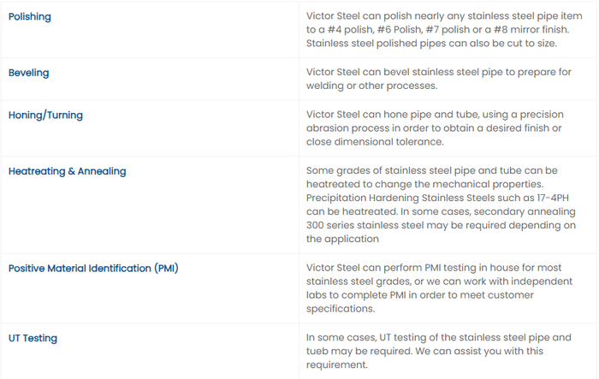Click the Heatreating & Annealing description paragraph
599x379 pixels.
[438, 205]
